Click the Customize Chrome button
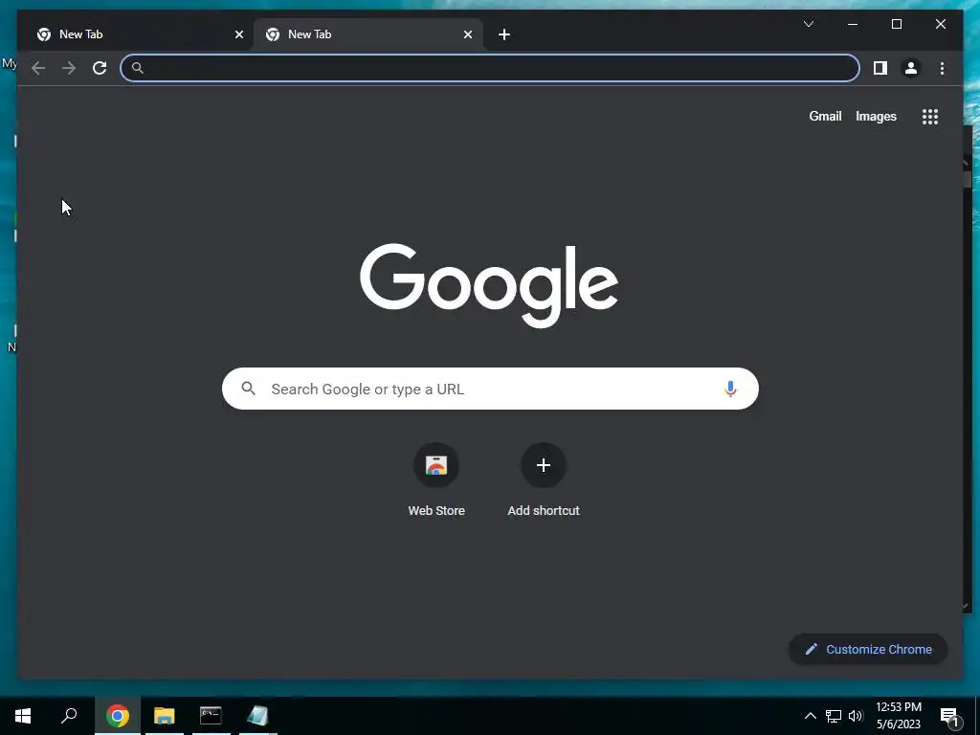Image resolution: width=980 pixels, height=735 pixels. pos(868,650)
